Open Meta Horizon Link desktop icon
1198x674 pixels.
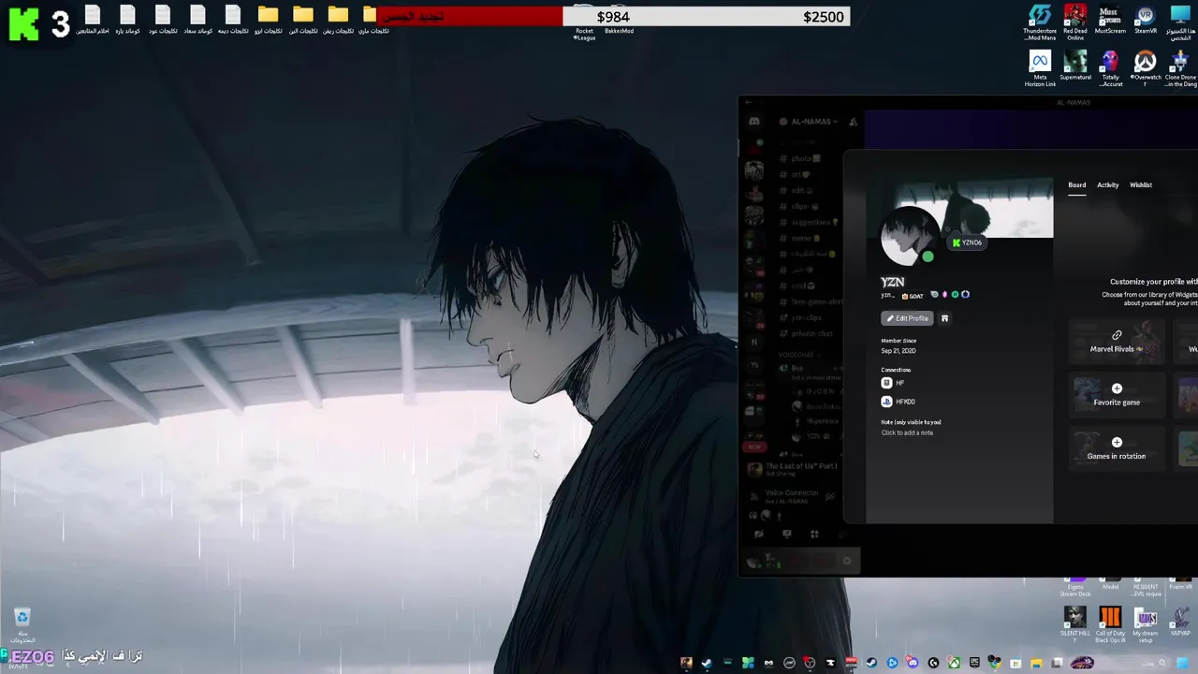(x=1040, y=69)
